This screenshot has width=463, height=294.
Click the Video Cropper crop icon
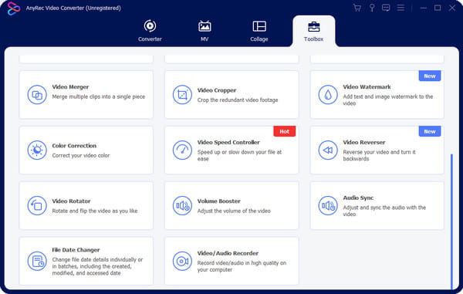click(x=182, y=95)
